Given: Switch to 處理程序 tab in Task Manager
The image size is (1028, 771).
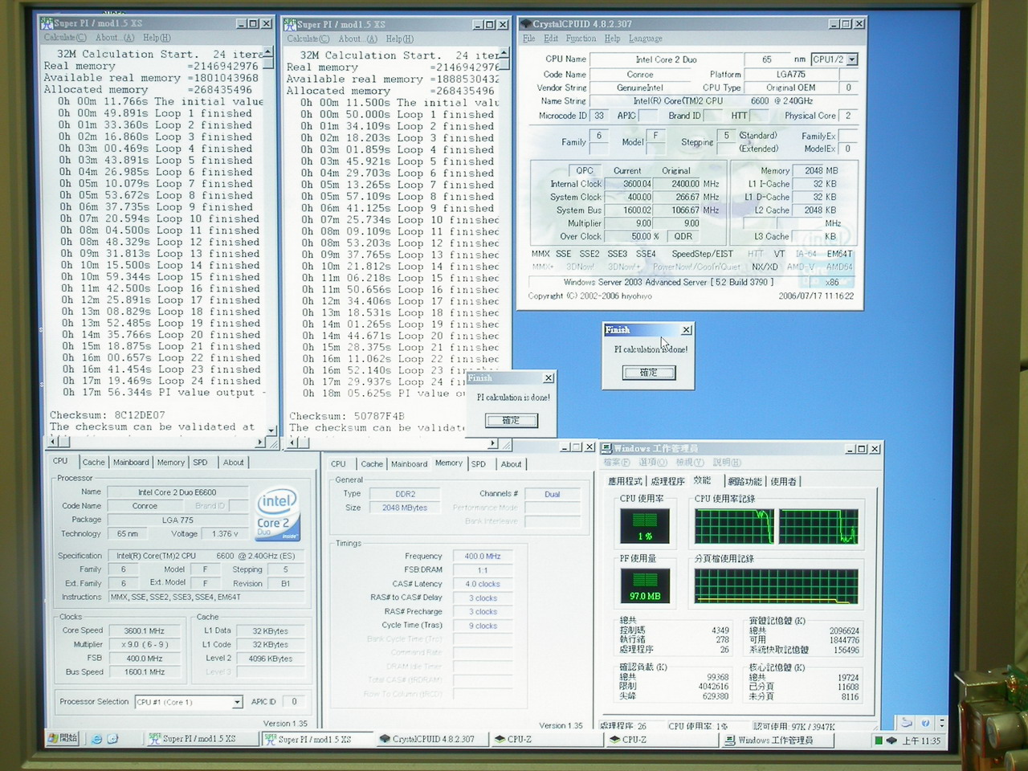Looking at the screenshot, I should (667, 481).
